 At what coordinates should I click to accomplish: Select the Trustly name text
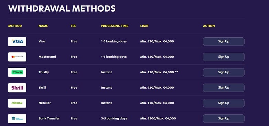(x=44, y=72)
